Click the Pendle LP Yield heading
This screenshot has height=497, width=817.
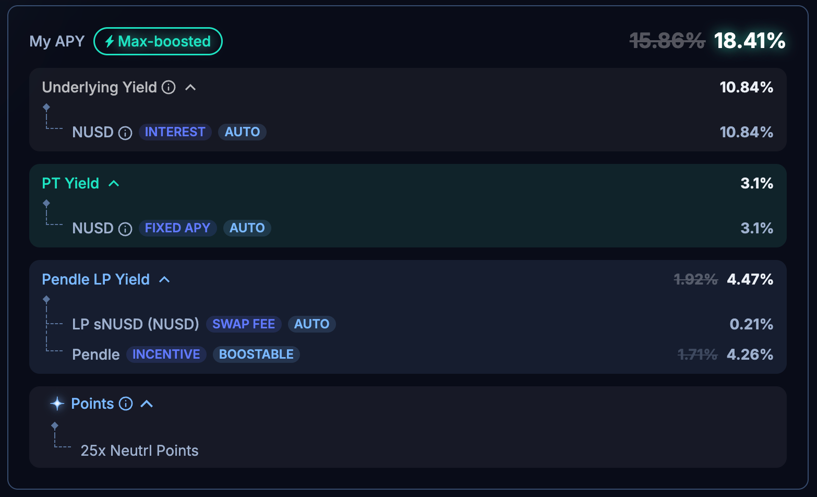(x=95, y=279)
